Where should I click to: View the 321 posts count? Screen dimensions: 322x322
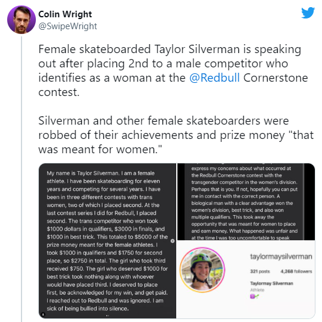pos(260,271)
